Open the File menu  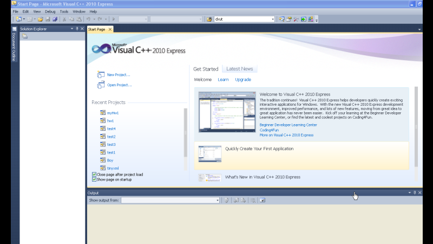pos(16,11)
